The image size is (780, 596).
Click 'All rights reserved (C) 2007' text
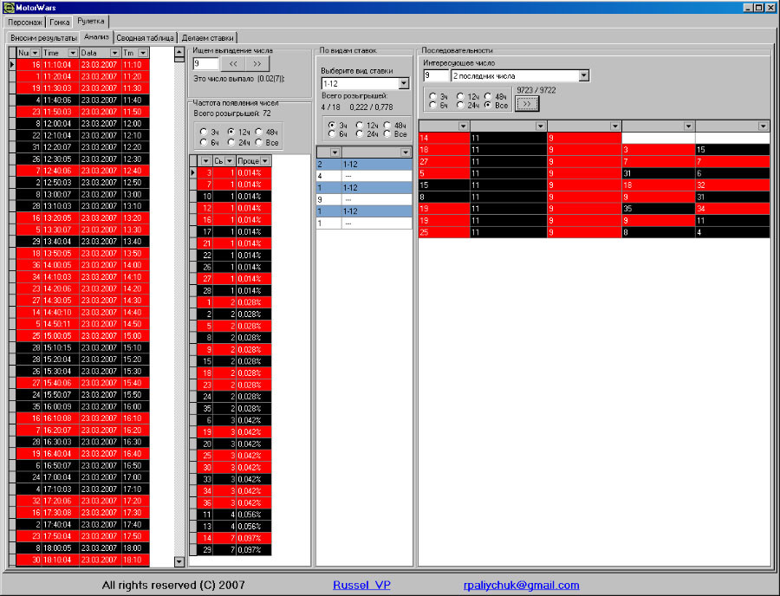click(x=173, y=585)
